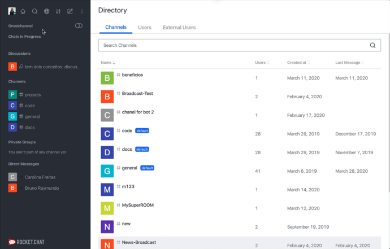The width and height of the screenshot is (390, 249).
Task: Click directory vertical scrollbar
Action: [389, 113]
